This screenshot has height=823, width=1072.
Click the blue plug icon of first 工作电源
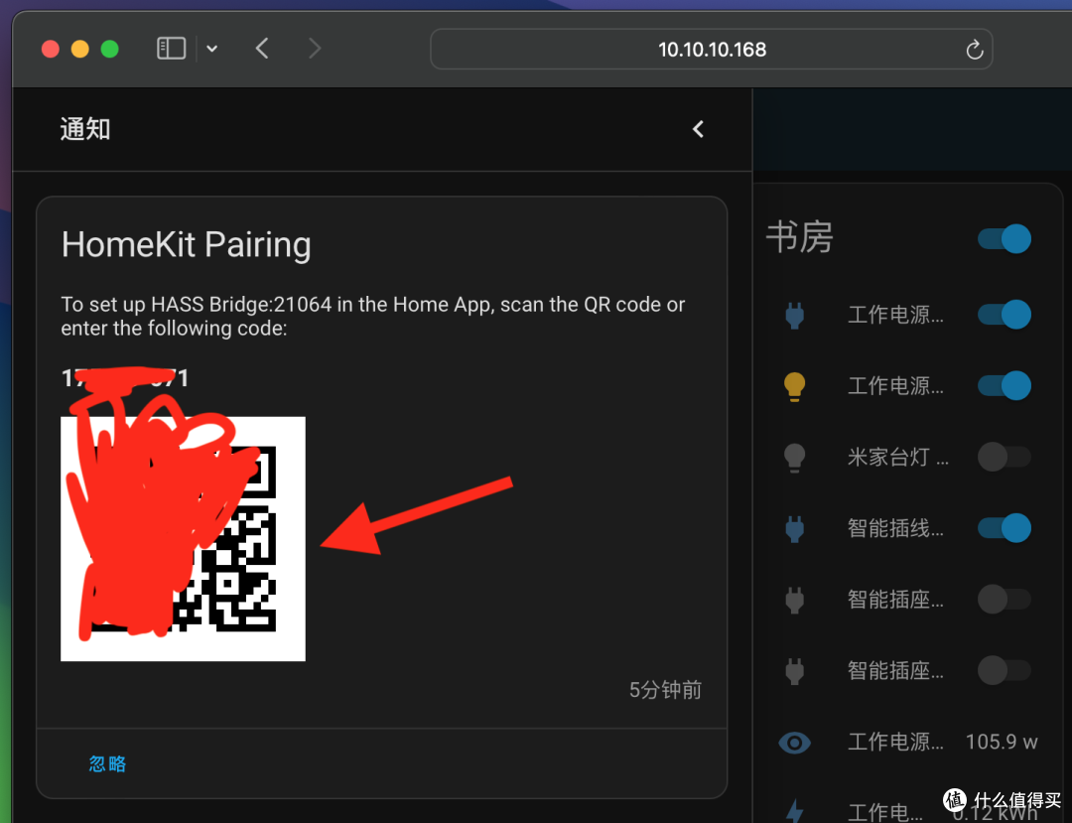click(794, 315)
